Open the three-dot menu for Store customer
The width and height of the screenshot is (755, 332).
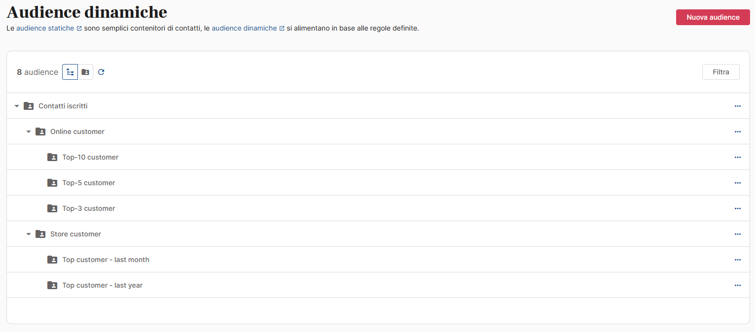coord(737,234)
